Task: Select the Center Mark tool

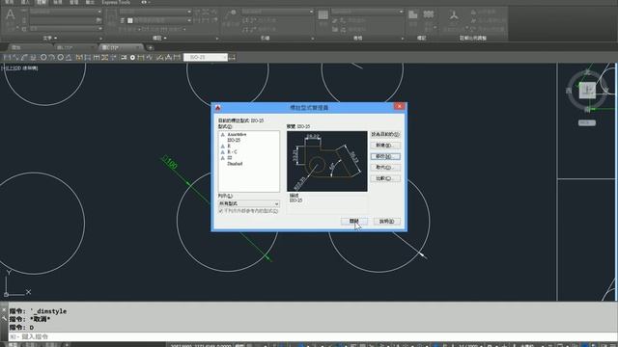Action: coord(132,58)
